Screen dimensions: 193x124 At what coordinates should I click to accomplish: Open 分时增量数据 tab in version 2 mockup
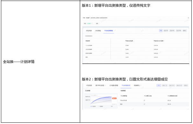click(x=114, y=85)
